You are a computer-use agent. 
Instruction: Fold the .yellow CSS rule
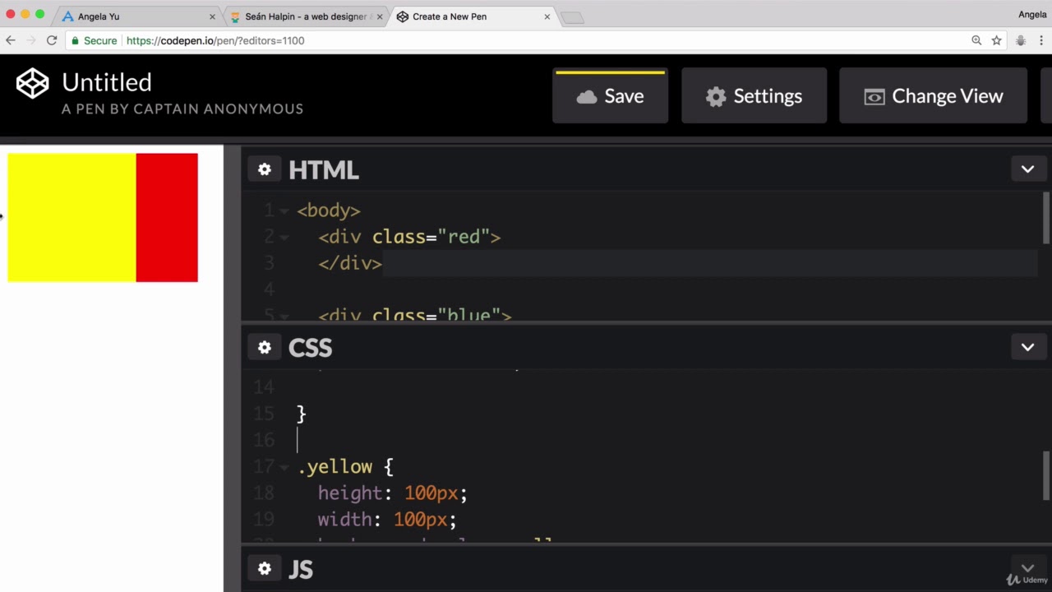[284, 467]
